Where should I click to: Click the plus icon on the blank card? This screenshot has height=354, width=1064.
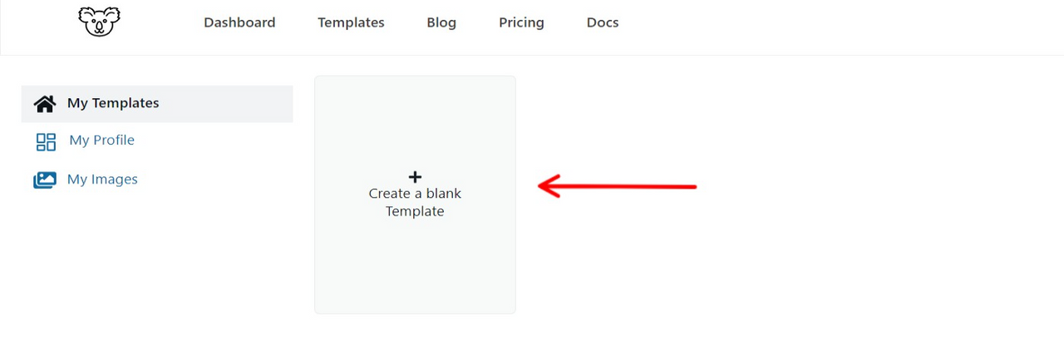(416, 177)
